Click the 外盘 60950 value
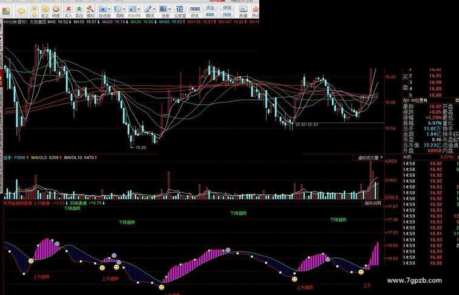Viewport: 459px width, 295px height. [x=435, y=151]
